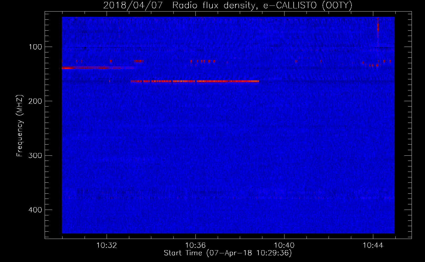Click the 'Frequency (MHZ)' axis label
The width and height of the screenshot is (425, 262).
(x=20, y=126)
